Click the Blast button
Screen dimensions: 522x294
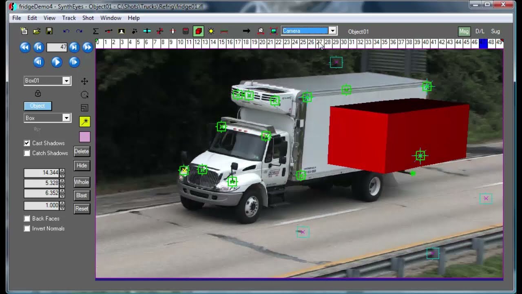[82, 196]
